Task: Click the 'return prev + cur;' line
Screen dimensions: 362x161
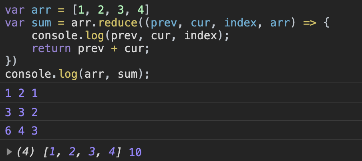Action: coord(91,49)
